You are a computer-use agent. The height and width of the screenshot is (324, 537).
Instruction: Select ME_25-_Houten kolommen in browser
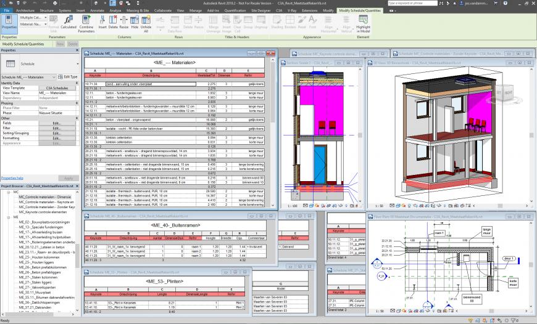pos(39,257)
